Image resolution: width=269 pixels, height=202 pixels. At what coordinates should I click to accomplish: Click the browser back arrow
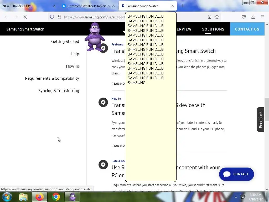click(6, 17)
